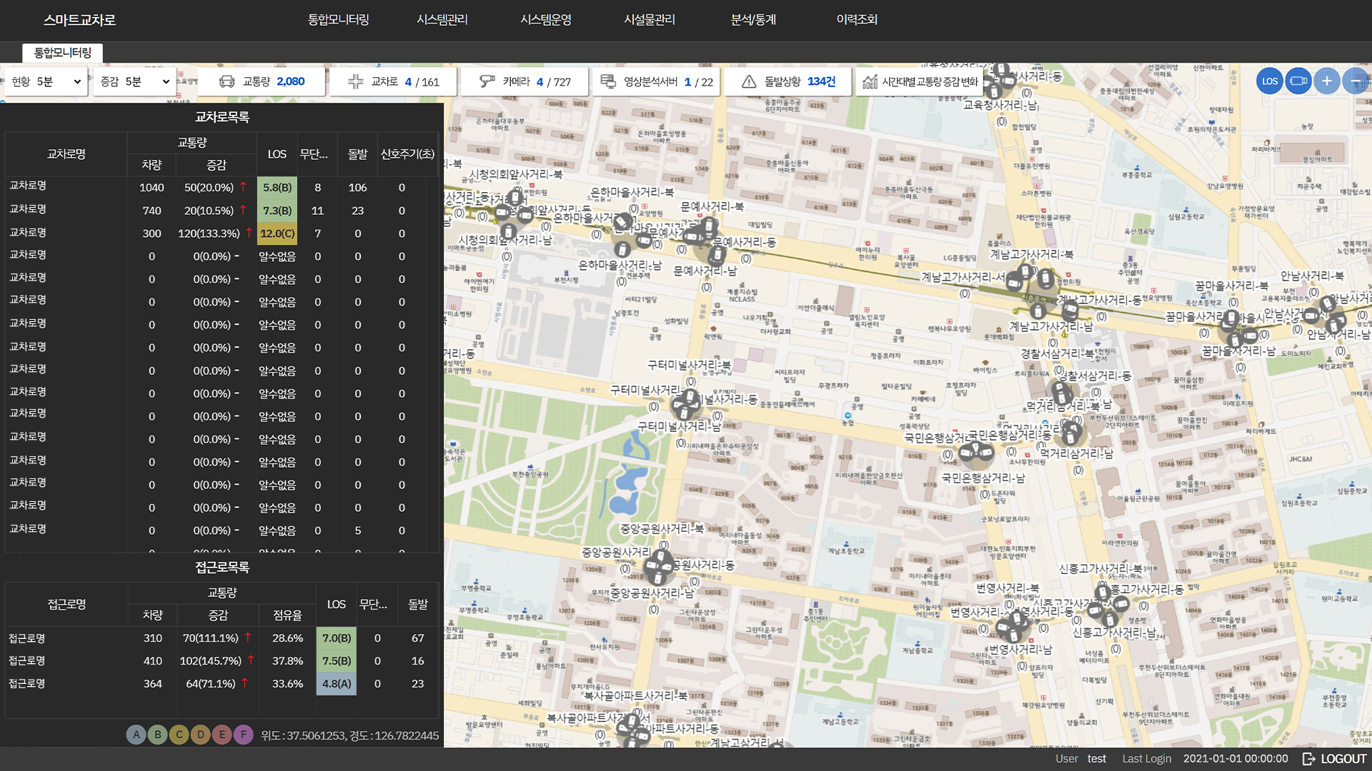Click the 경찰서삼거리-북 map label

point(1057,353)
